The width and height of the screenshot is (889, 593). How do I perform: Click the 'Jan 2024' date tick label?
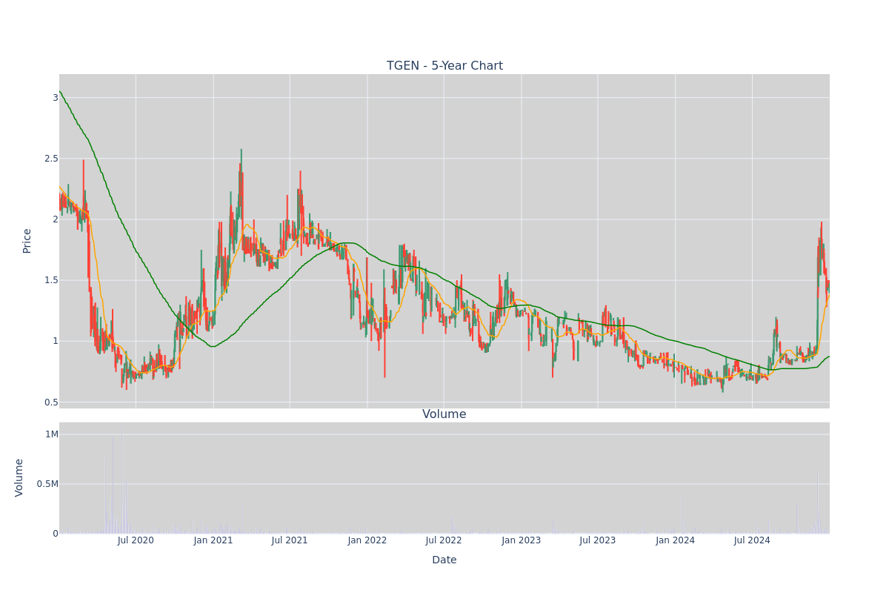(x=676, y=540)
